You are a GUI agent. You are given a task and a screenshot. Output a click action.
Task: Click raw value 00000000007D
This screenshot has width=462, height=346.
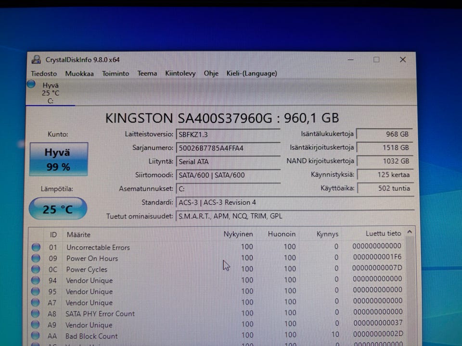(x=377, y=268)
